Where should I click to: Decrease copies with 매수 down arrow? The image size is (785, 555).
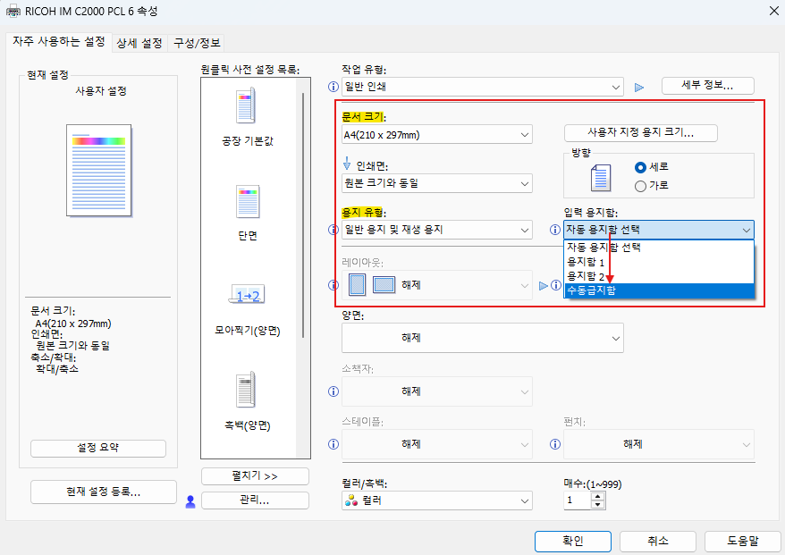coord(598,504)
